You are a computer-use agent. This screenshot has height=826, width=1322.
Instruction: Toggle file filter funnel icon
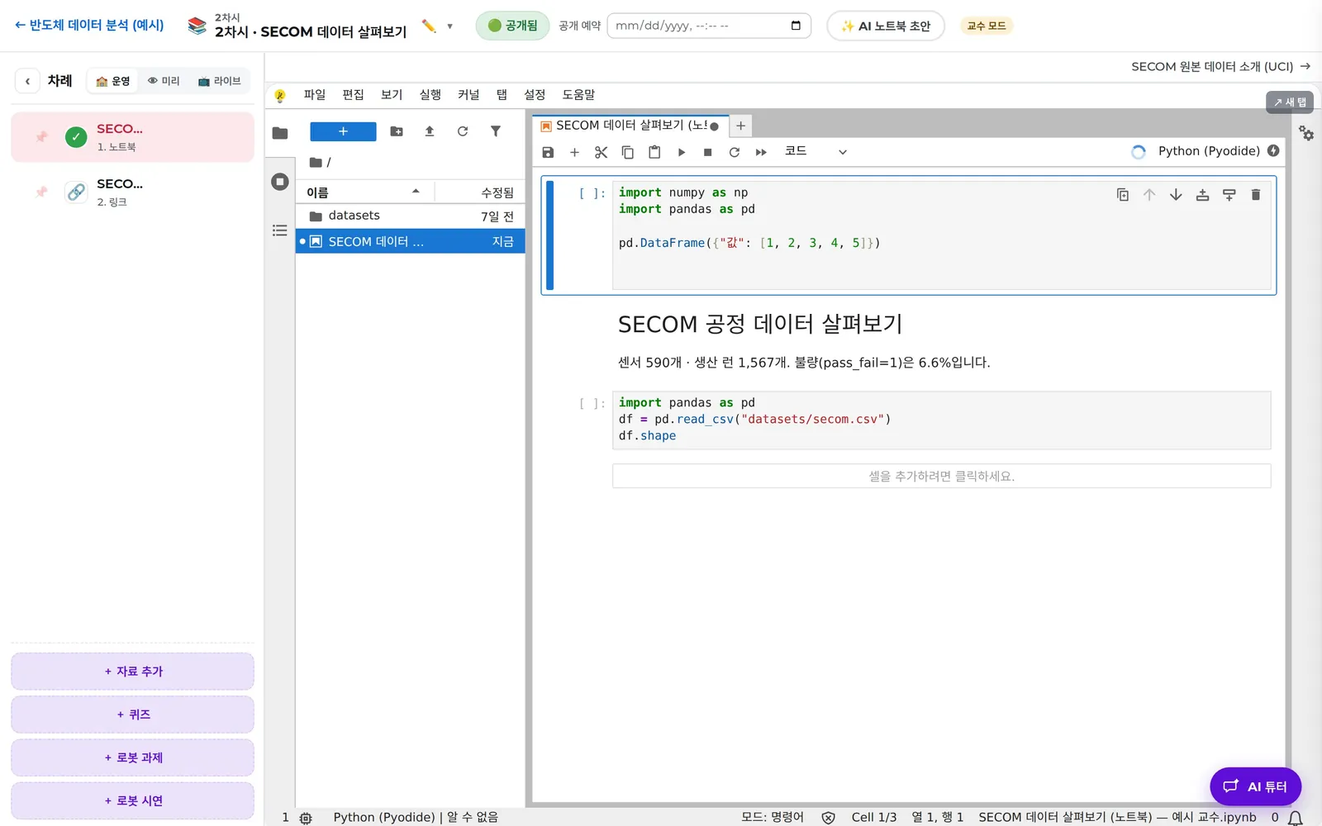(x=496, y=131)
